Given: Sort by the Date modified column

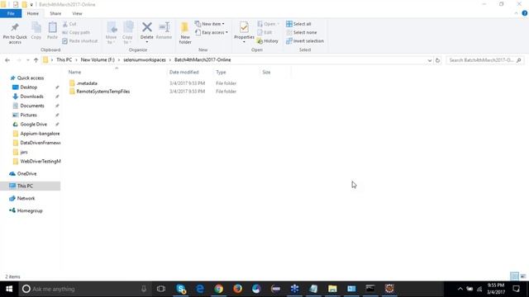Looking at the screenshot, I should click(183, 72).
